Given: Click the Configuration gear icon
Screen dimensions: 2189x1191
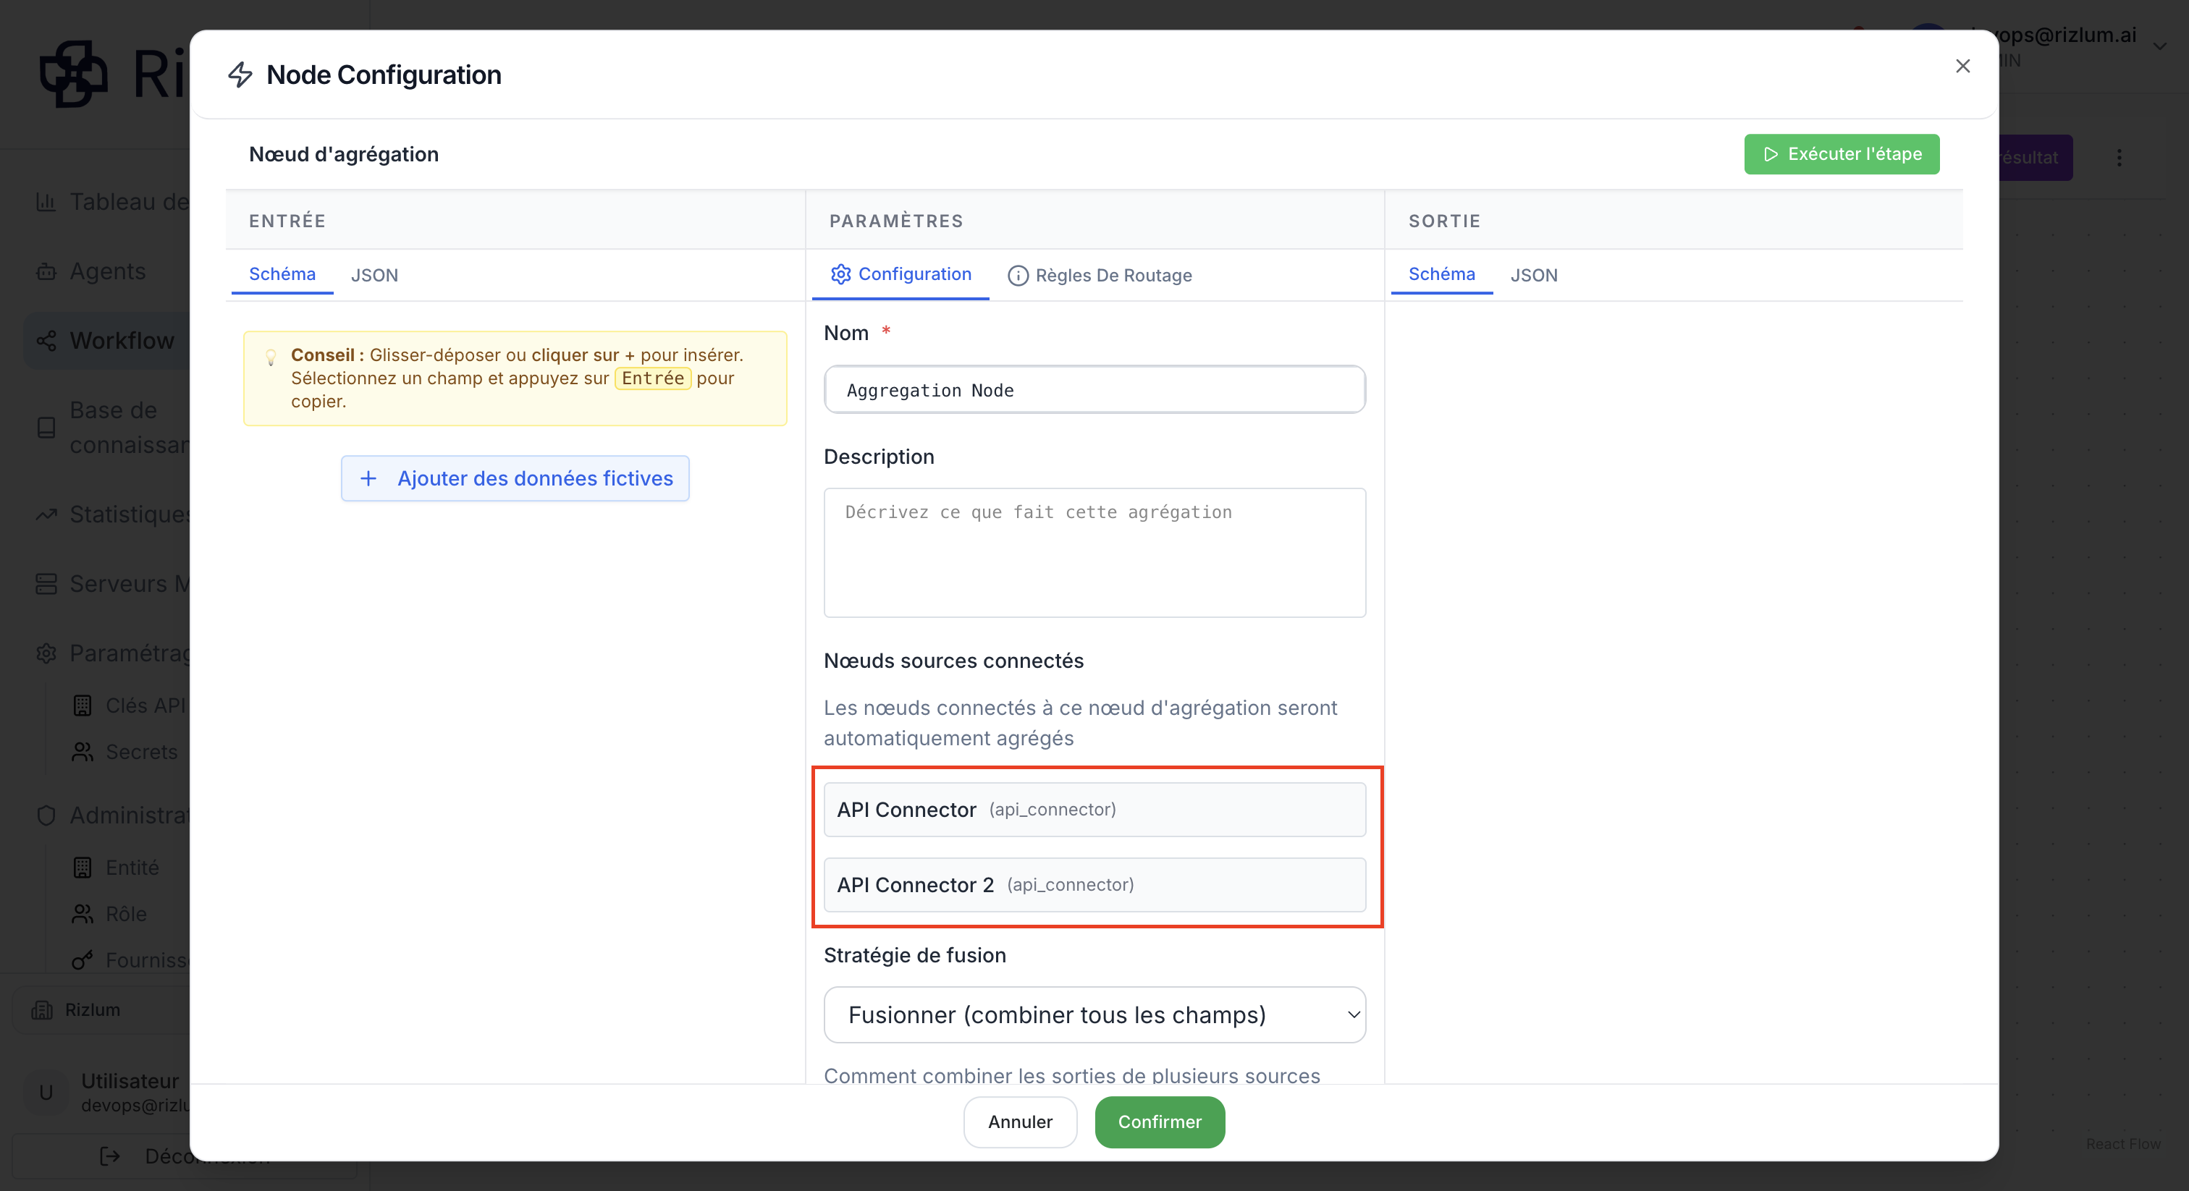Looking at the screenshot, I should click(x=840, y=274).
